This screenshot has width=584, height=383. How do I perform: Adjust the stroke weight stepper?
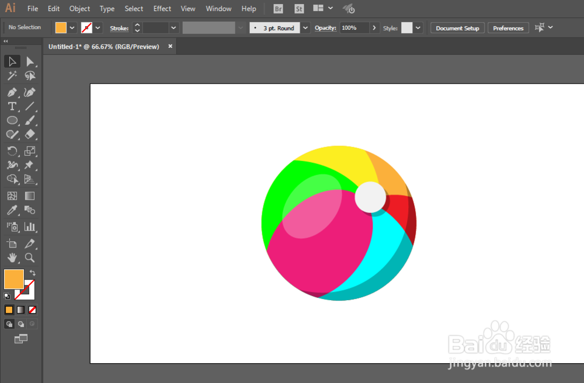pyautogui.click(x=137, y=28)
